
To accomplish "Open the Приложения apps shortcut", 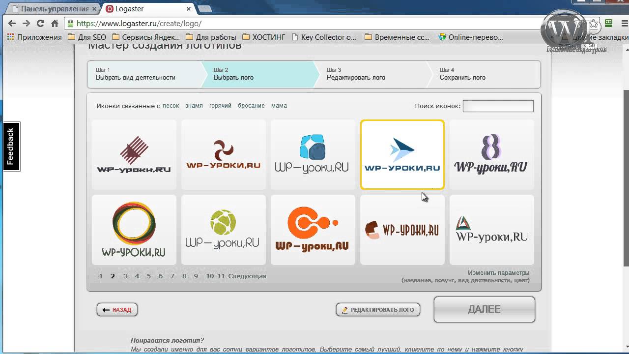I will tap(34, 37).
